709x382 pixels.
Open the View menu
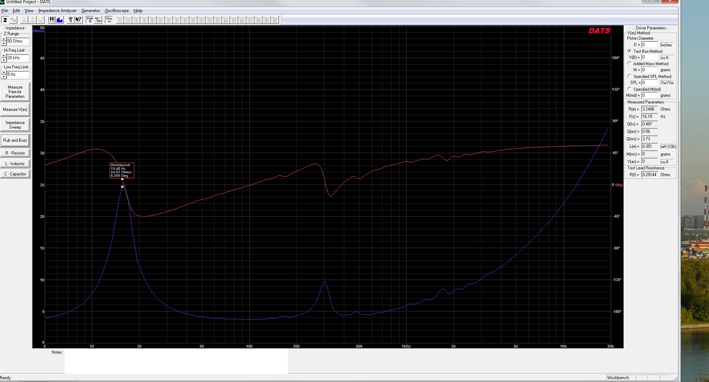pos(29,11)
